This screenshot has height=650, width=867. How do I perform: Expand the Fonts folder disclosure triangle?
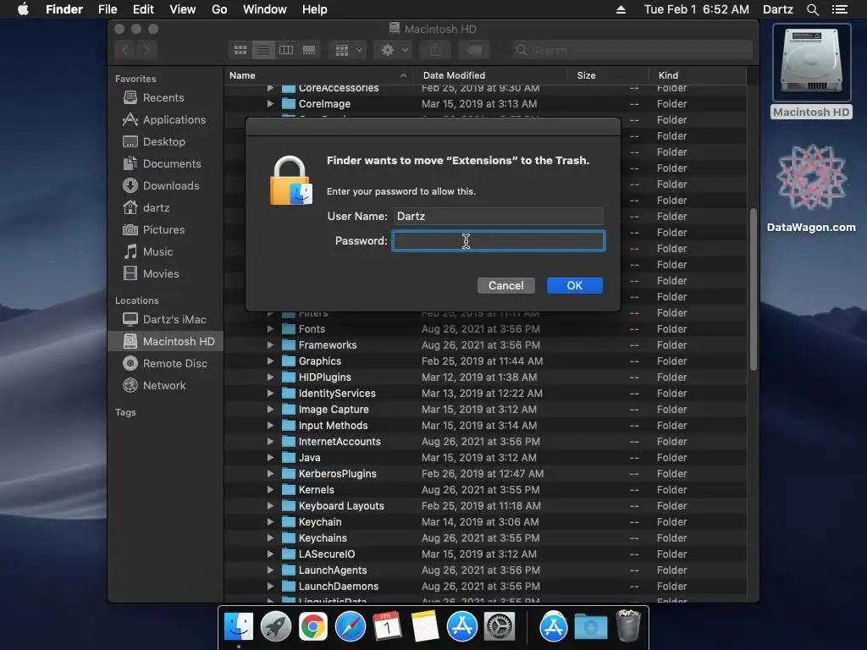tap(270, 329)
